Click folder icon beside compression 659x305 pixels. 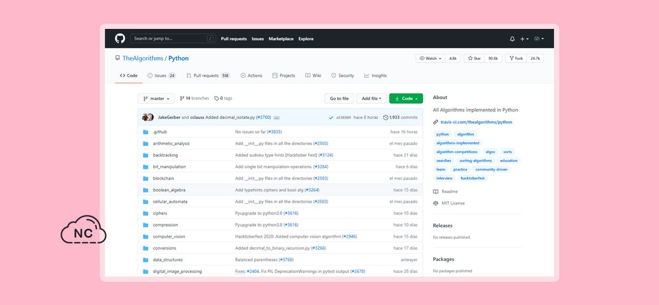click(146, 225)
